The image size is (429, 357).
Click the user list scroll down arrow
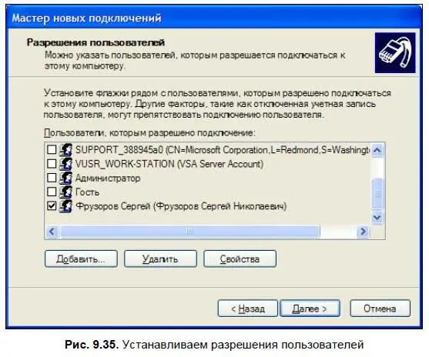377,218
